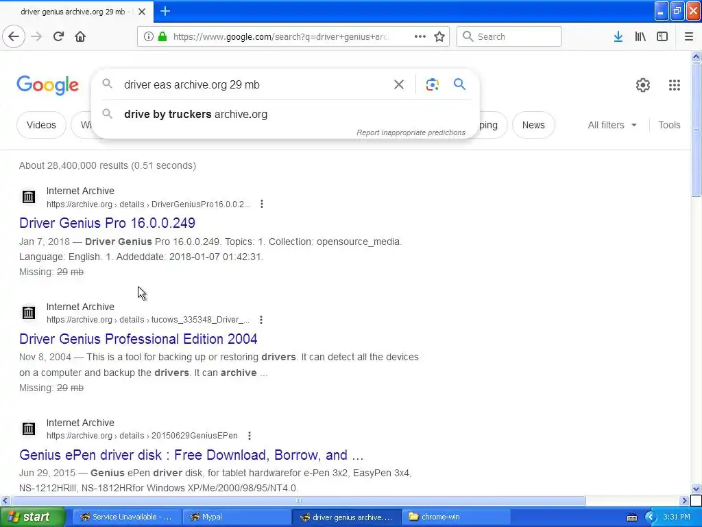
Task: Open the browser home page
Action: pos(80,36)
